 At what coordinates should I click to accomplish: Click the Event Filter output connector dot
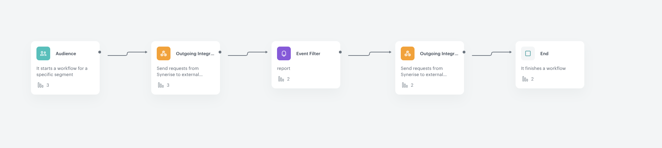(x=340, y=52)
